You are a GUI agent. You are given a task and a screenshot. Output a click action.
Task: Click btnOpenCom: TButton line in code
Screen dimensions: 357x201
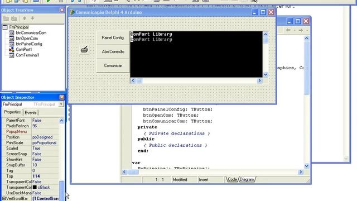(x=171, y=116)
